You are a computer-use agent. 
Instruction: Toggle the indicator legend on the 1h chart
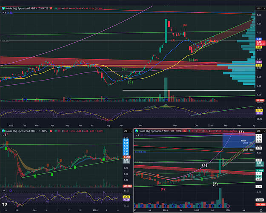click(3, 136)
